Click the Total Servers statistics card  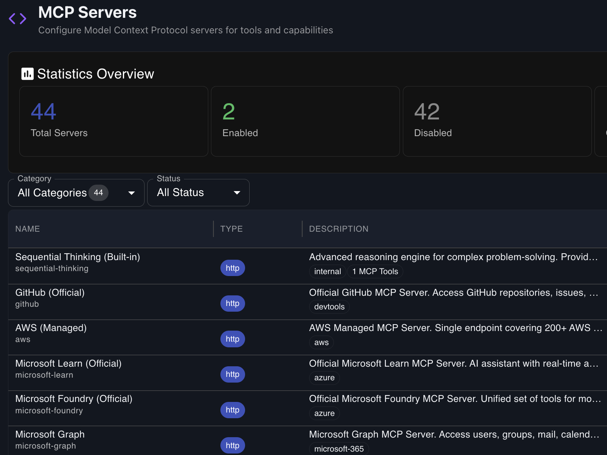[114, 121]
